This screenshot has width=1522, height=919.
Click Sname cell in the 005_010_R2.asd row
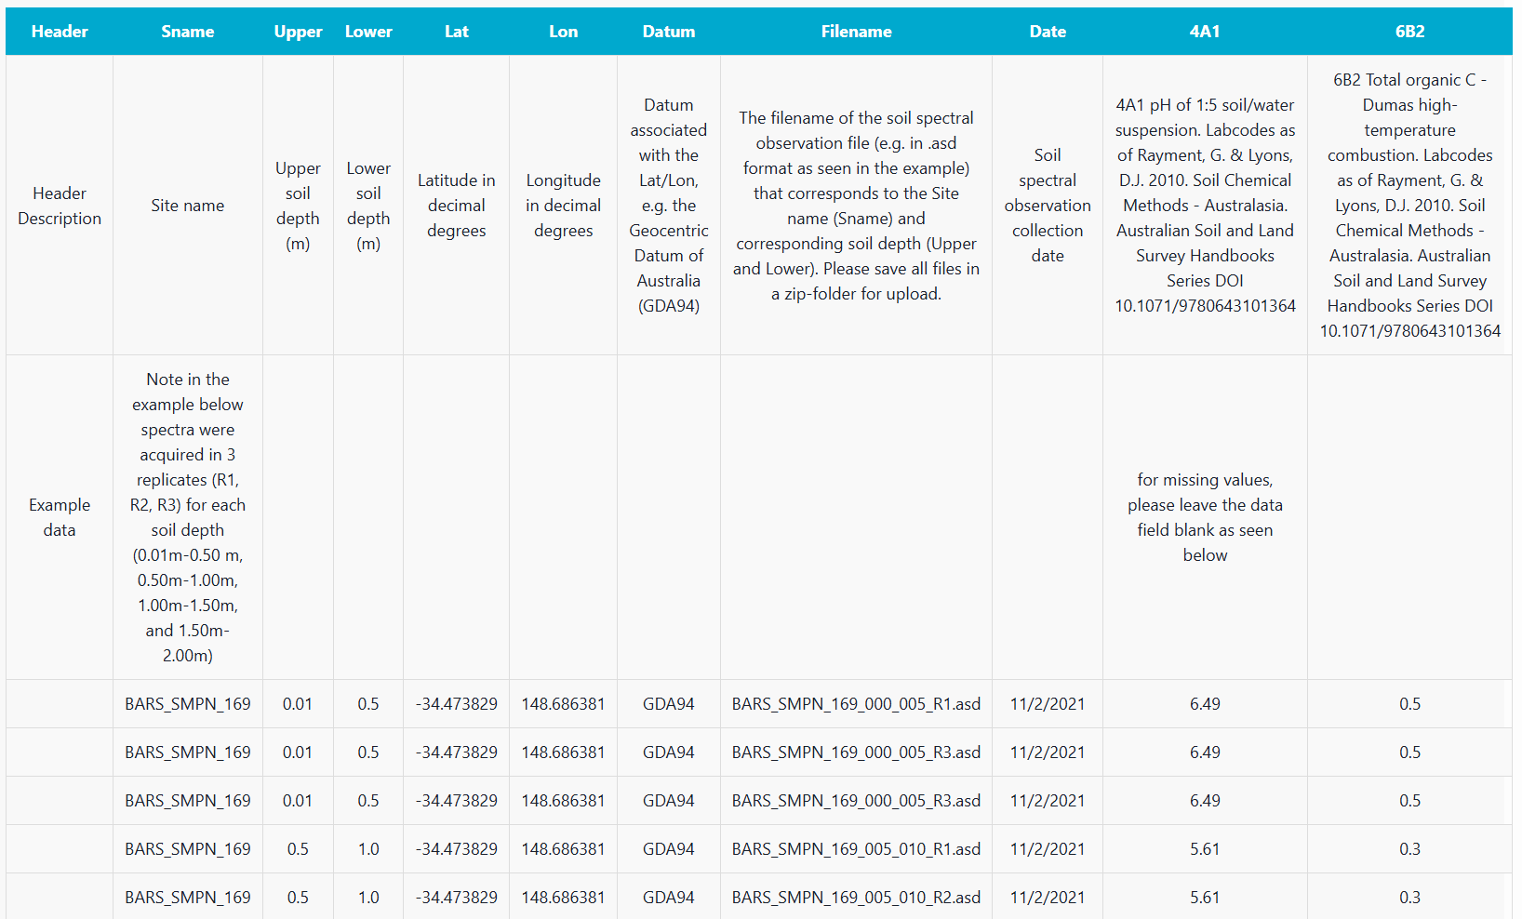188,898
